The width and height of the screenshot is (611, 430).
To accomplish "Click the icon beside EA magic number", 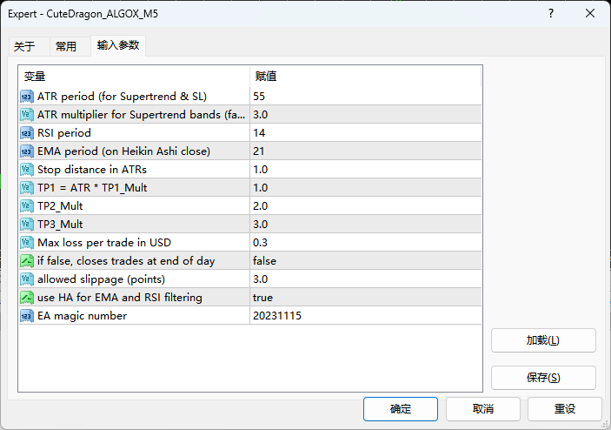I will click(27, 315).
